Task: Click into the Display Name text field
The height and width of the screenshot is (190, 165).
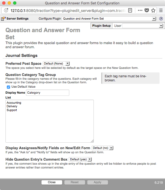Action: pos(47,93)
